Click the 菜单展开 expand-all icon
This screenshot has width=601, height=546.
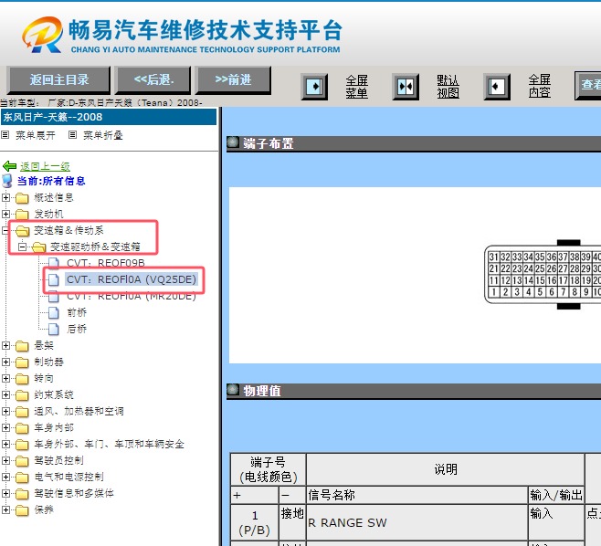[x=5, y=135]
